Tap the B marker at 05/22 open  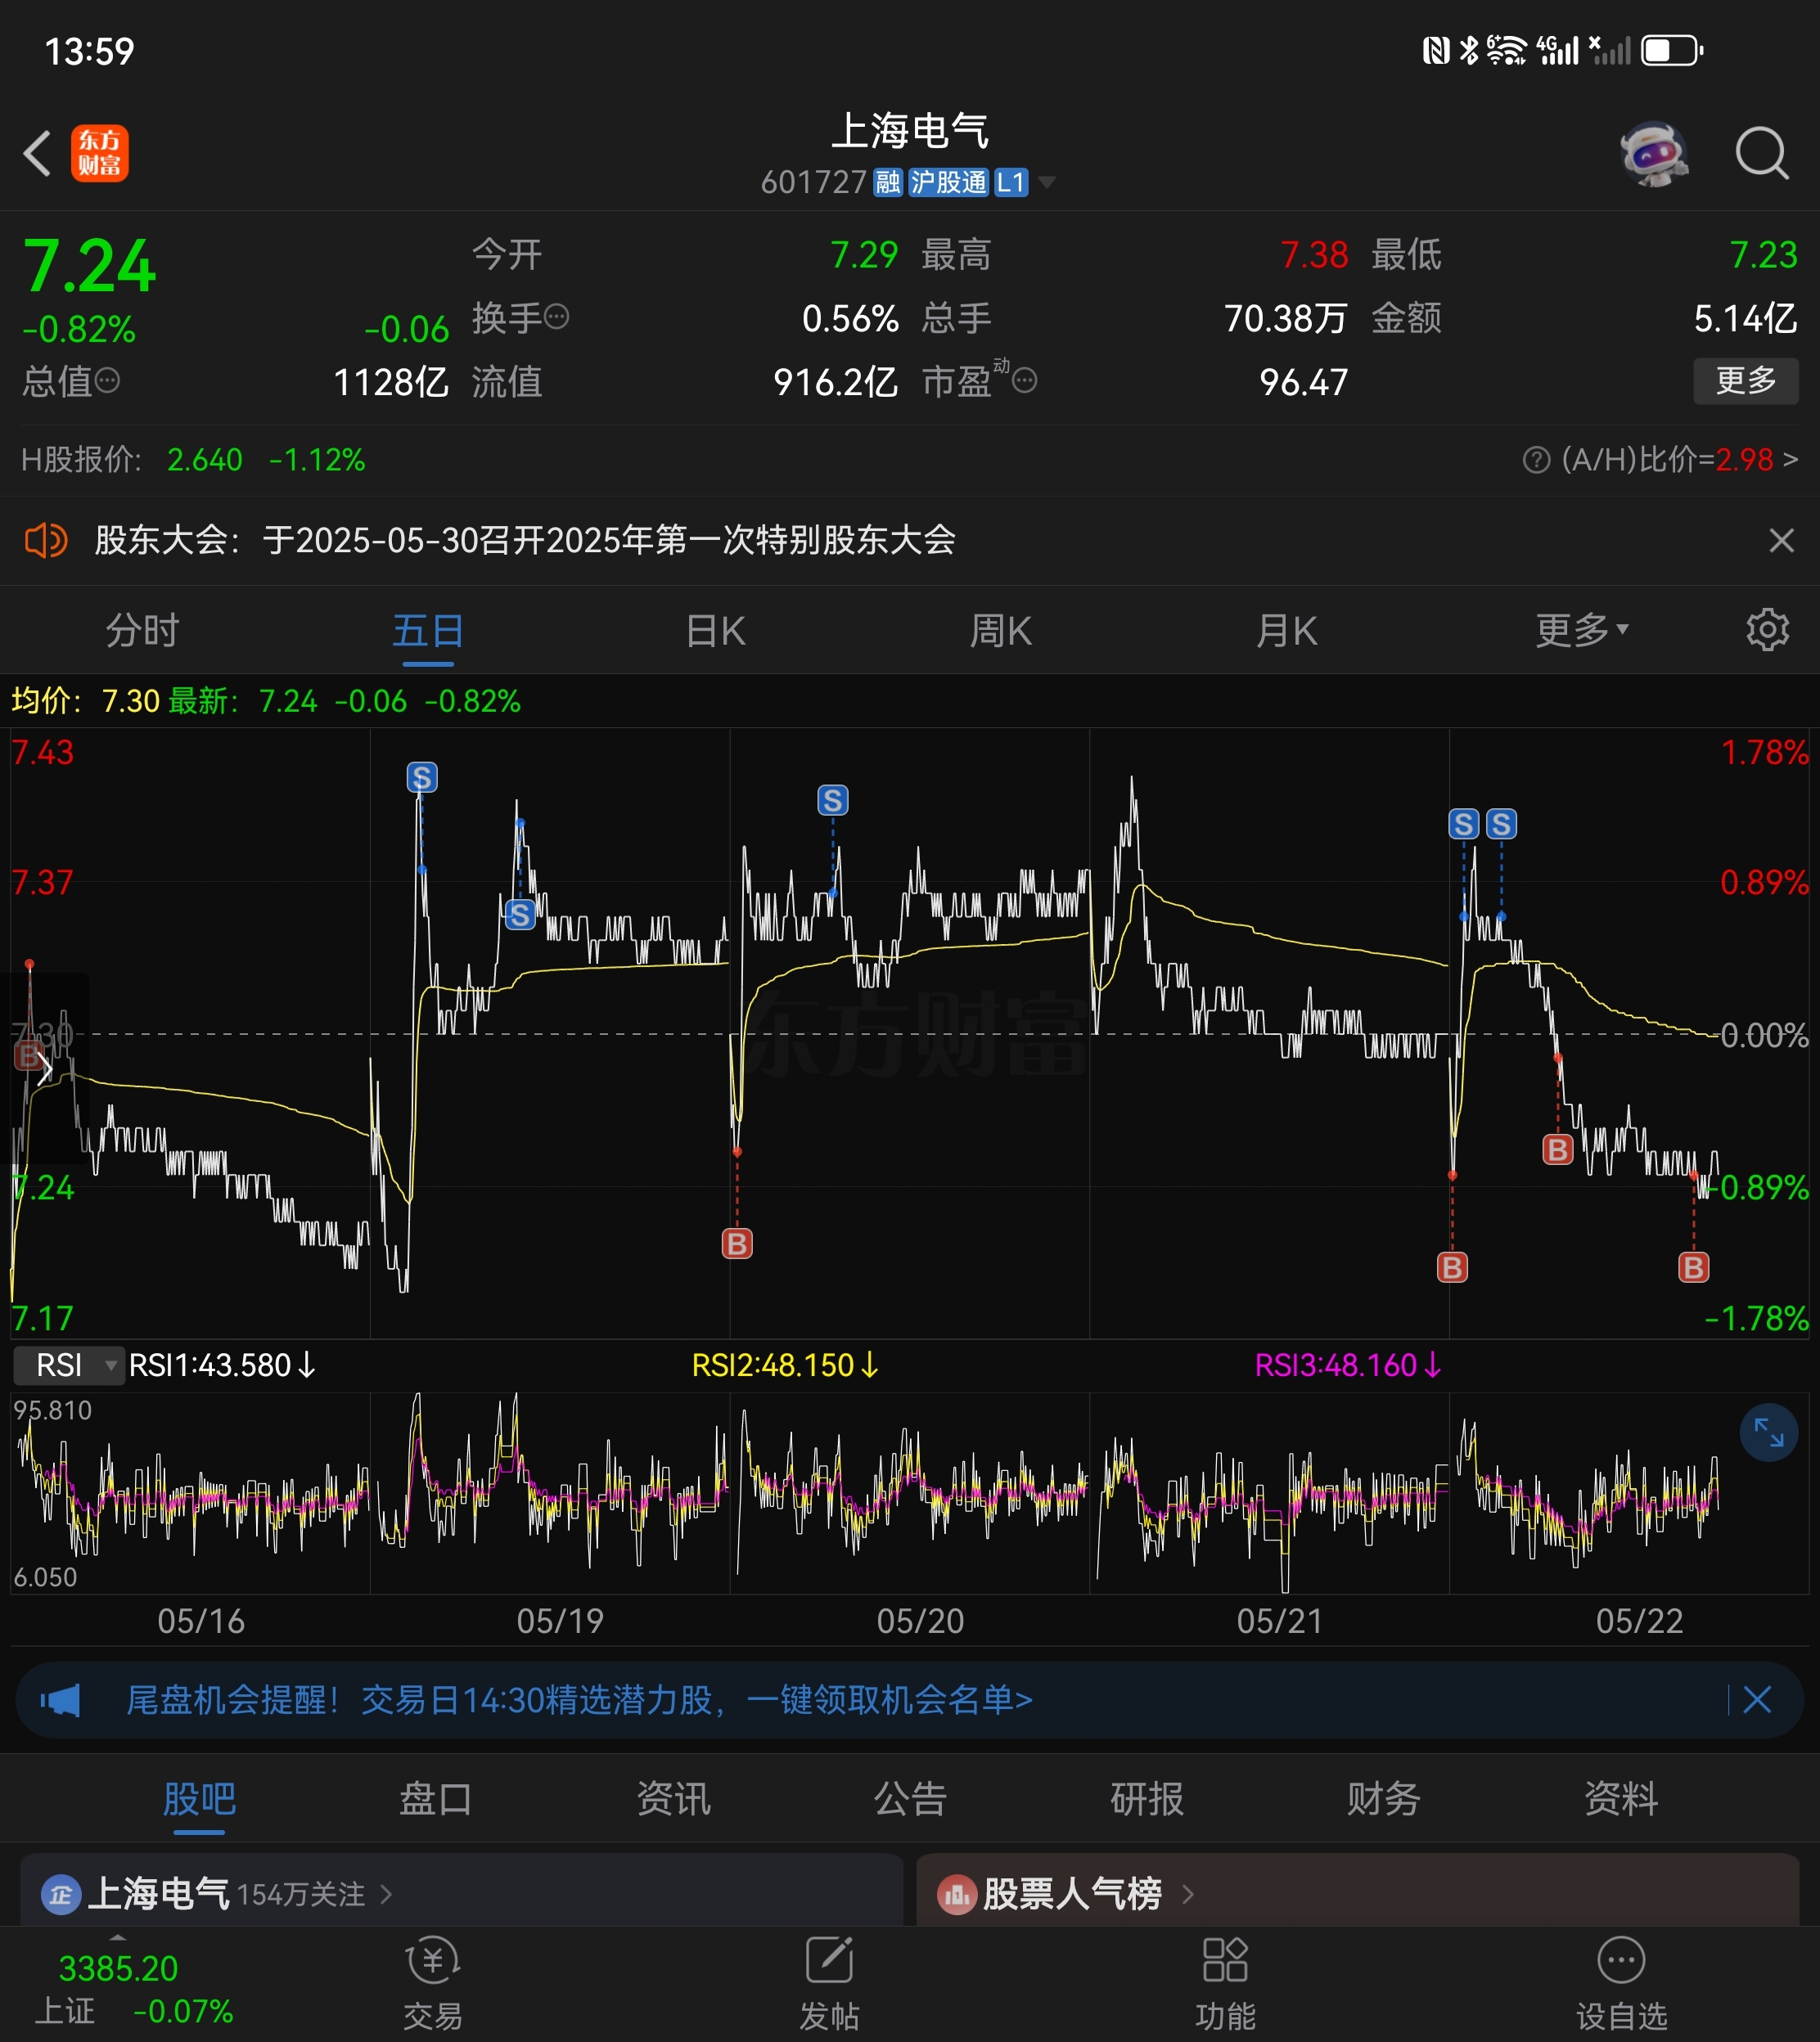point(1452,1267)
